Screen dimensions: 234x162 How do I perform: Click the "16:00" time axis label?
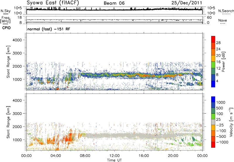144,156
